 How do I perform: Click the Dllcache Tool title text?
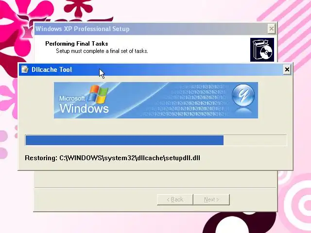click(x=52, y=69)
